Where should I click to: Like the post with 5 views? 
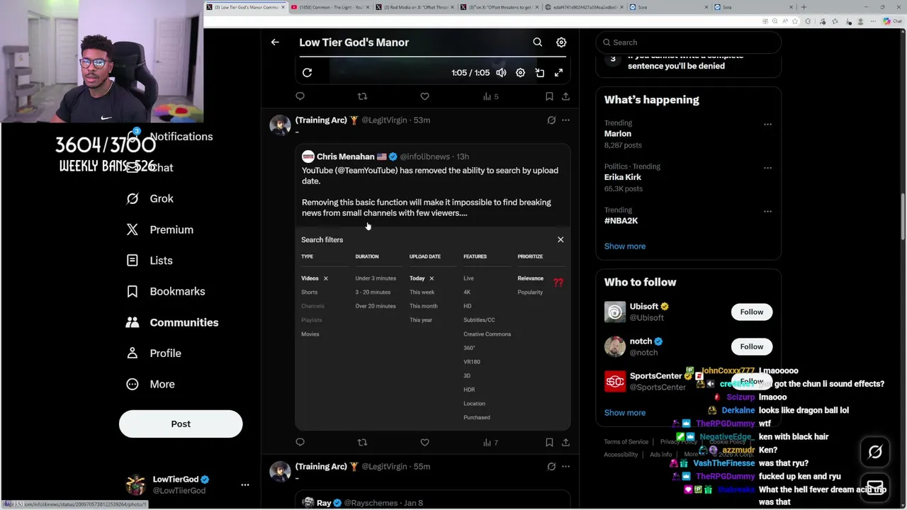click(424, 96)
